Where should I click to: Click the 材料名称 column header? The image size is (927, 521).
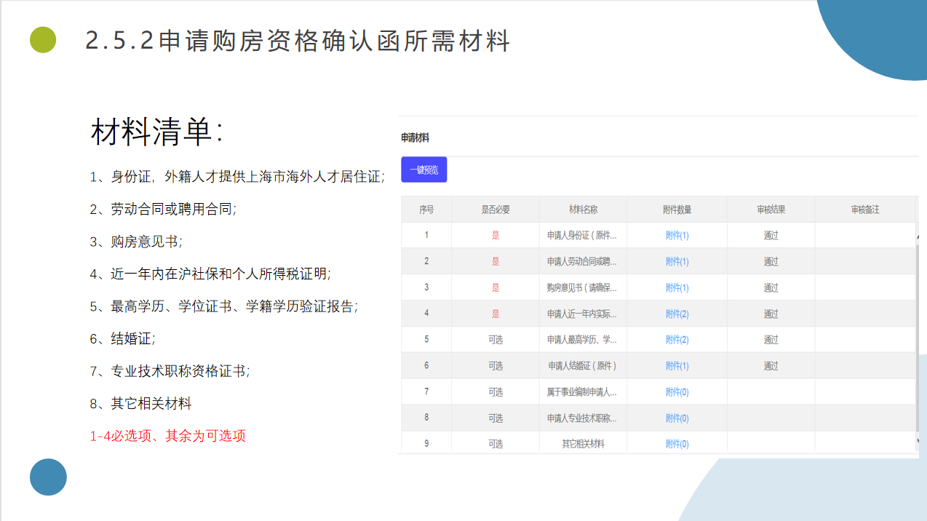click(583, 210)
